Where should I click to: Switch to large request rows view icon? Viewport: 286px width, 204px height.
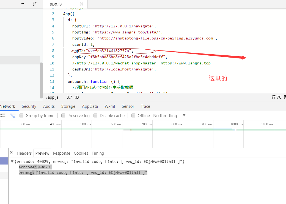[x=3, y=115]
